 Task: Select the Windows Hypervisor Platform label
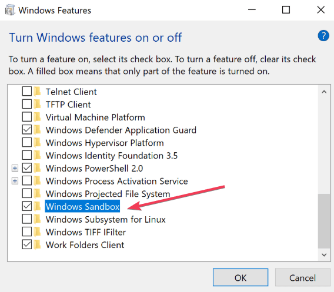click(105, 143)
